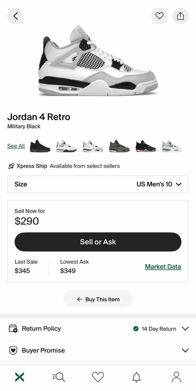The width and height of the screenshot is (196, 391).
Task: Open account profile icon in bottom bar
Action: pos(176,377)
